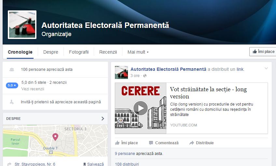Play the video via the play button overlay
276x166 pixels.
coord(141,108)
